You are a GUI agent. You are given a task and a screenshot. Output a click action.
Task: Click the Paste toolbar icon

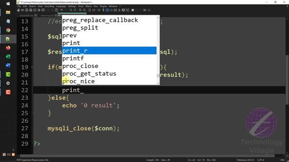tap(56, 10)
